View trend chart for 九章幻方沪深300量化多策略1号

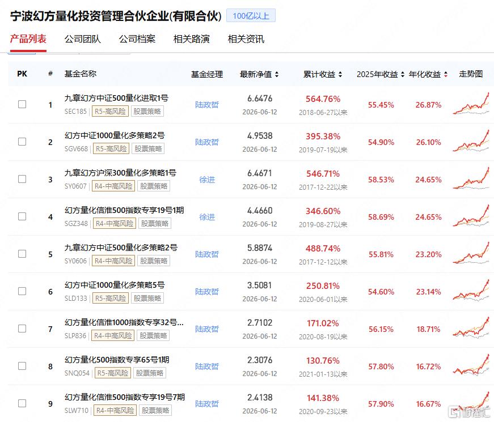click(x=471, y=179)
